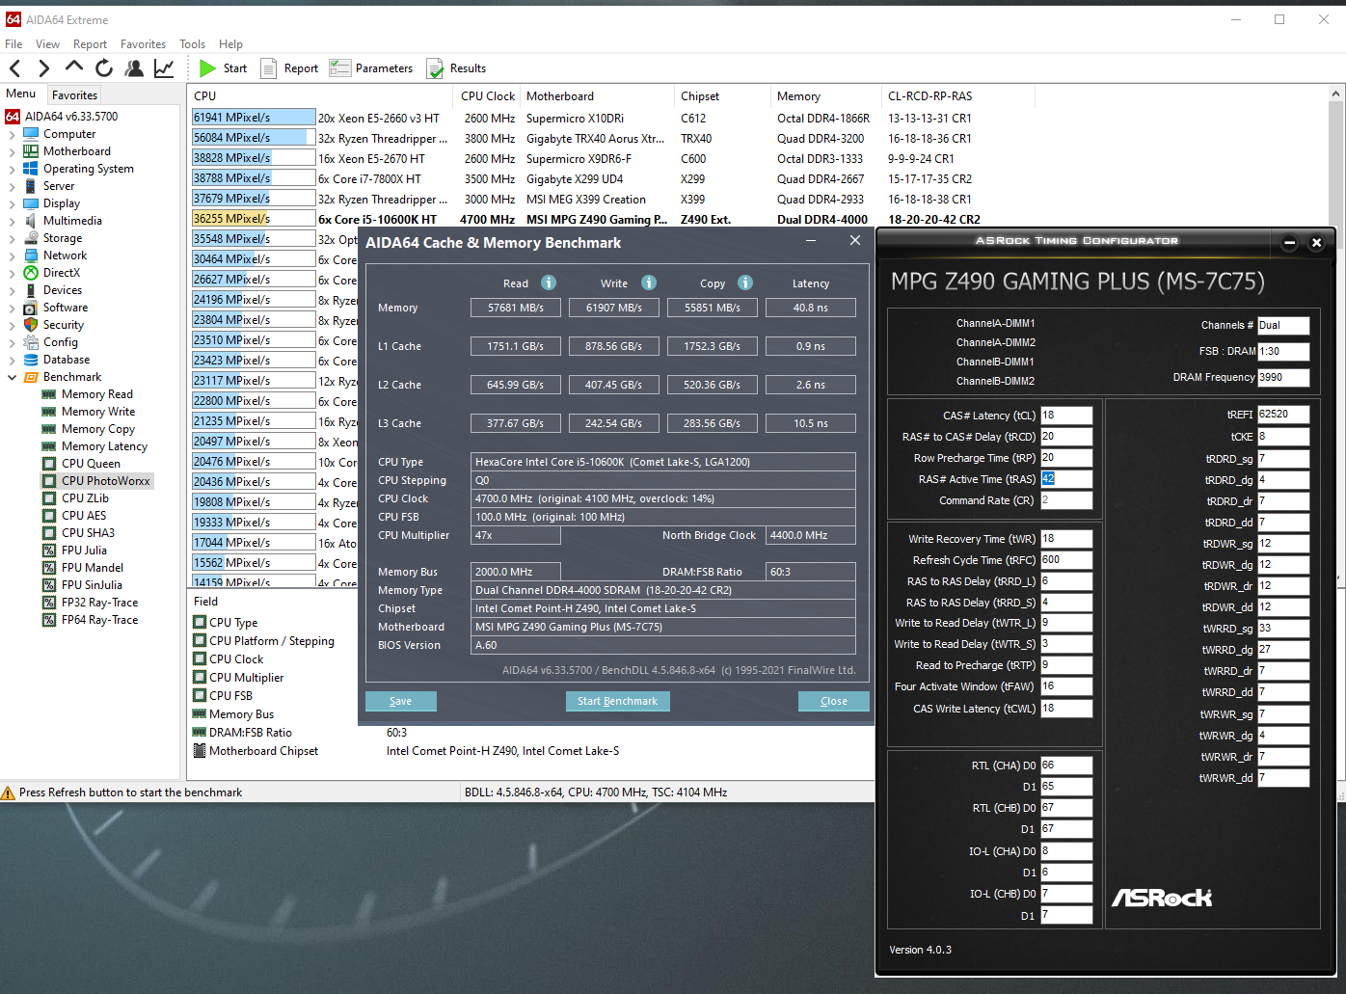1346x994 pixels.
Task: Collapse the Benchmark tree node
Action: tap(12, 377)
